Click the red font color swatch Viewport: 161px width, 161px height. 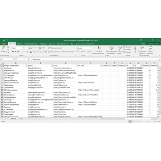[x=31, y=52]
